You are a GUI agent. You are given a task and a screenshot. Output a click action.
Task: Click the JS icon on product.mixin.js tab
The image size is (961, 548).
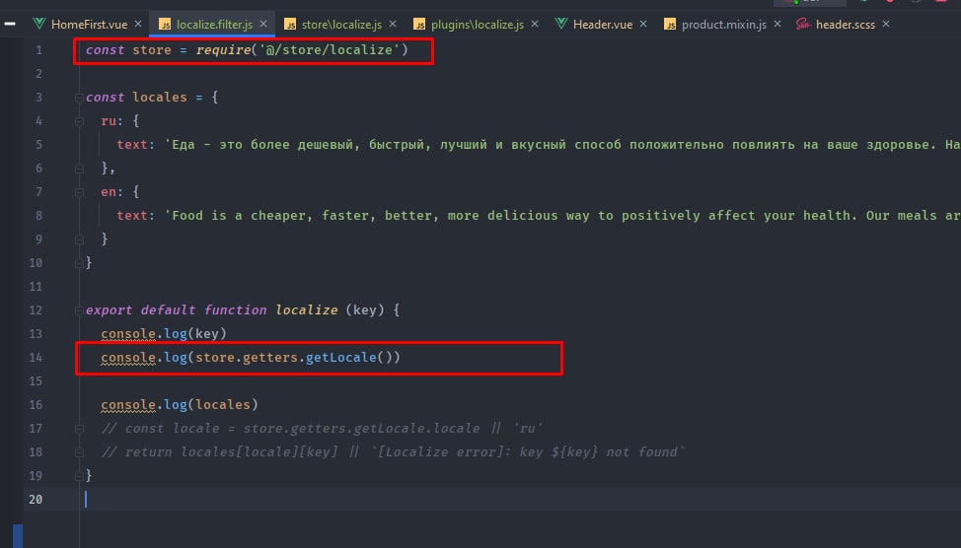pyautogui.click(x=670, y=25)
